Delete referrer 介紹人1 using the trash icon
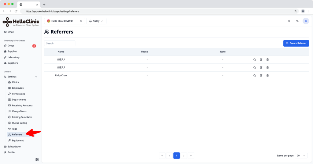 point(267,59)
